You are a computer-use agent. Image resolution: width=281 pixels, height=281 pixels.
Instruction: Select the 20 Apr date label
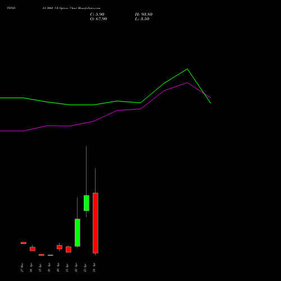click(58, 268)
